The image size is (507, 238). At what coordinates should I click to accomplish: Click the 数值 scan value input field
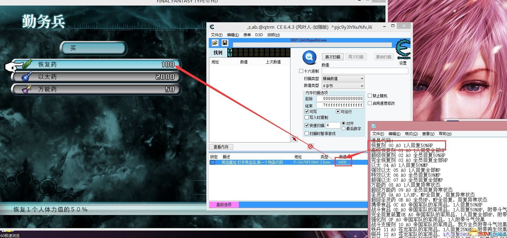pos(365,71)
